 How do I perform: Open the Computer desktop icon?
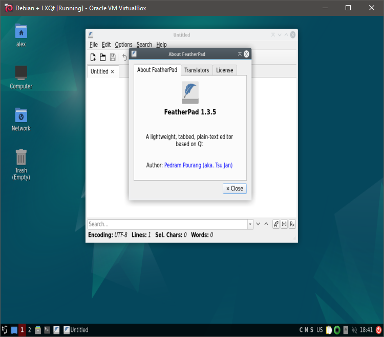click(21, 77)
